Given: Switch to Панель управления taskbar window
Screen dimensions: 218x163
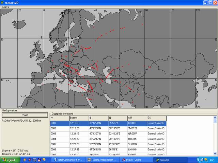Looking at the screenshot, I should (x=102, y=160).
